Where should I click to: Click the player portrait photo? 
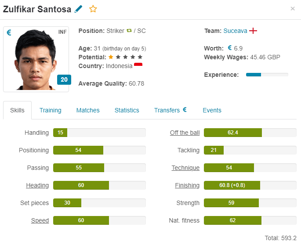click(x=36, y=59)
